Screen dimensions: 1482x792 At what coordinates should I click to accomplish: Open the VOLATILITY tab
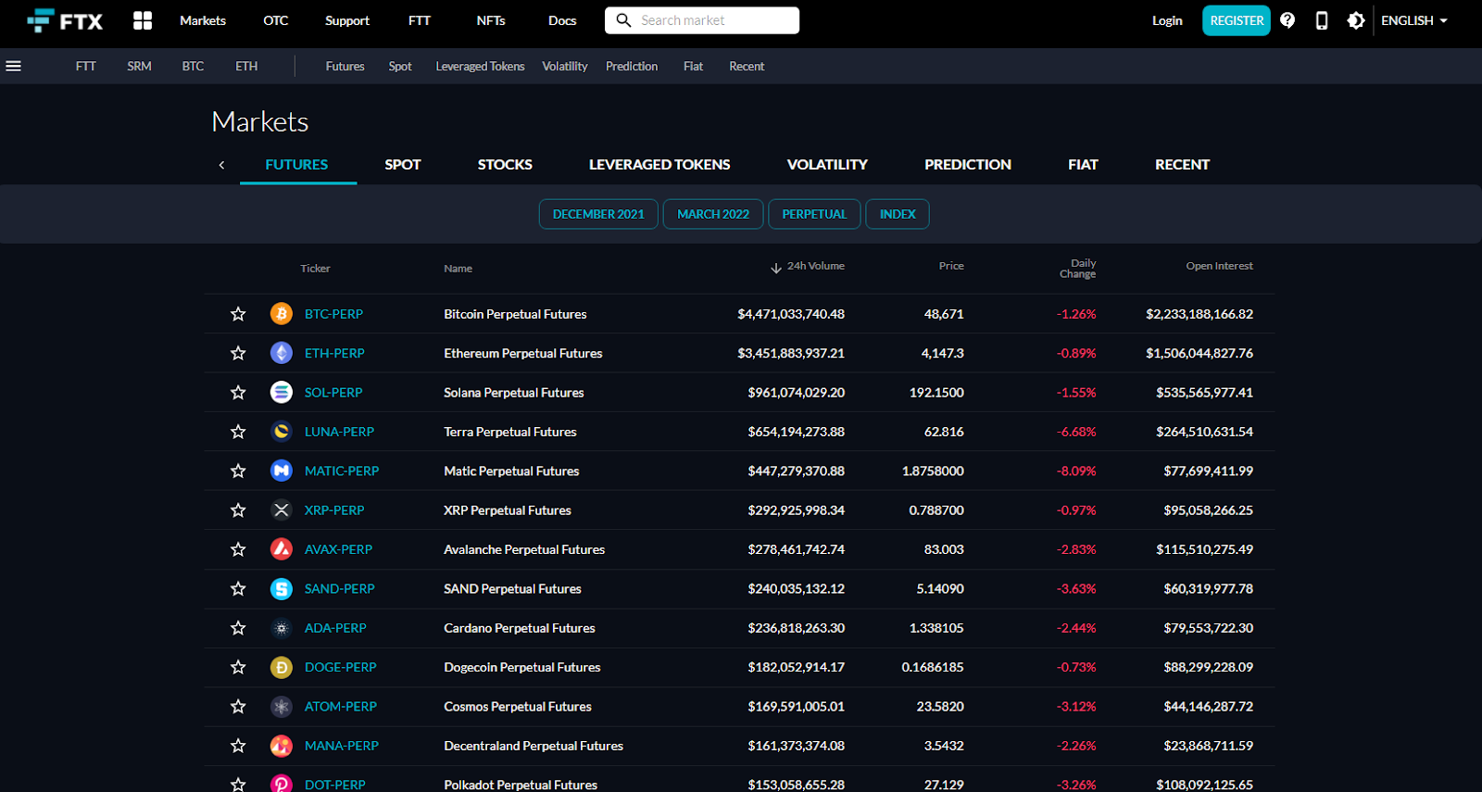[x=827, y=165]
